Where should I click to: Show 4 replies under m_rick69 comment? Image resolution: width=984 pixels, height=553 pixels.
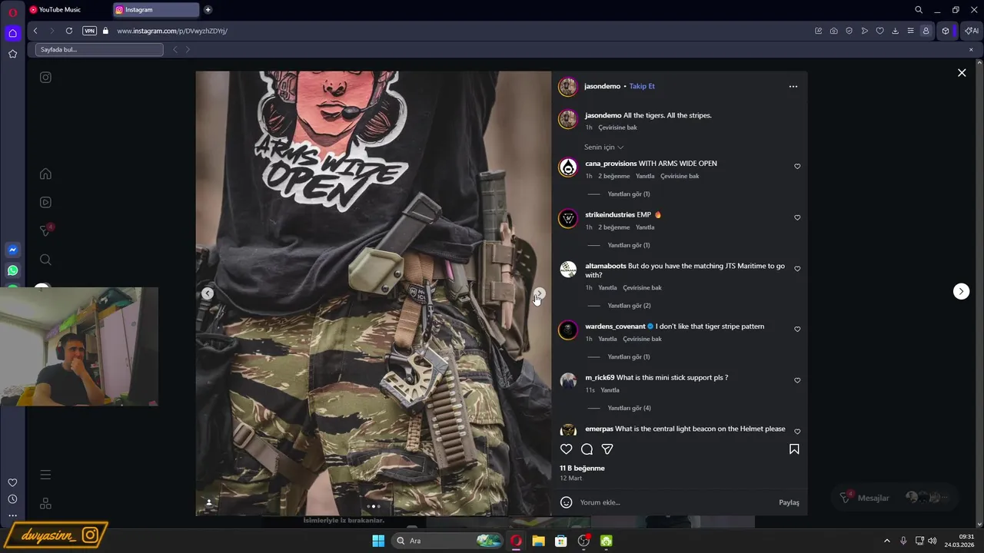coord(629,409)
